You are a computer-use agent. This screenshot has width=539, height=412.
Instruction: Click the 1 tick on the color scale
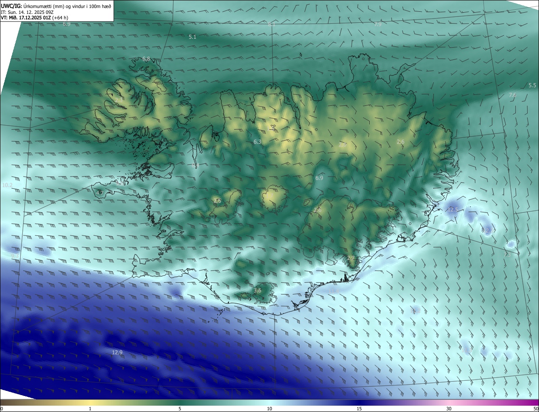pyautogui.click(x=90, y=409)
